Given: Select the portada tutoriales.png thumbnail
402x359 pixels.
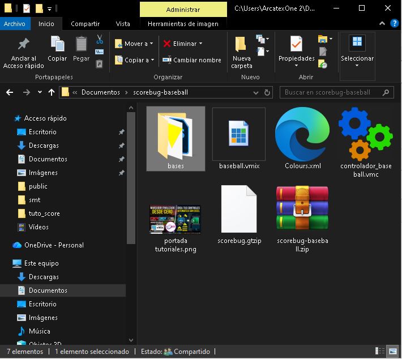Looking at the screenshot, I should [176, 228].
